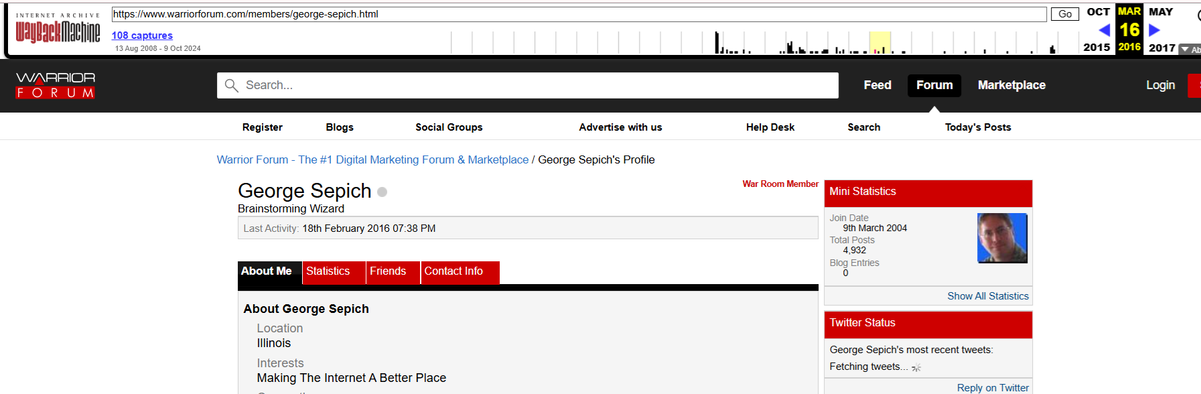1201x394 pixels.
Task: Go to next capture with right arrow
Action: pos(1154,30)
